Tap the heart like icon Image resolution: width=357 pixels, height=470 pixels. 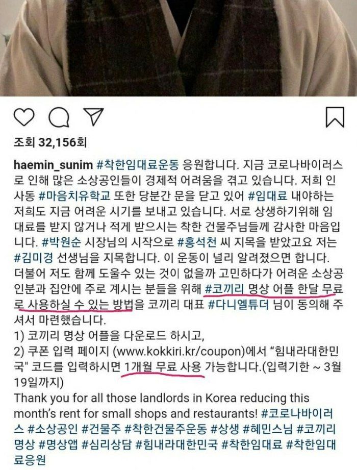click(x=24, y=117)
